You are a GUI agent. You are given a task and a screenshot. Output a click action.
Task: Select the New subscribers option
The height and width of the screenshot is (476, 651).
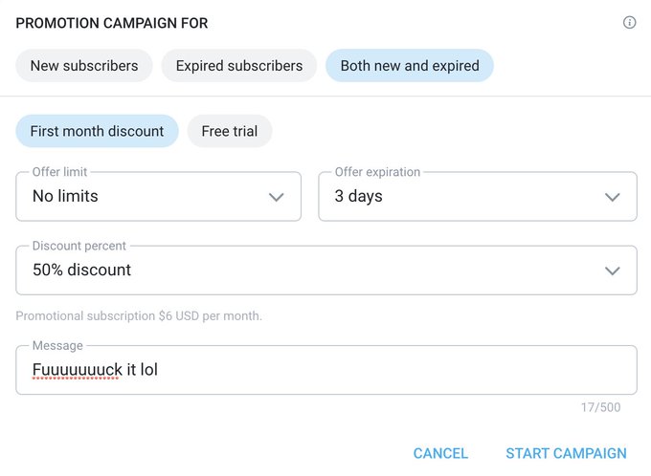pos(84,66)
